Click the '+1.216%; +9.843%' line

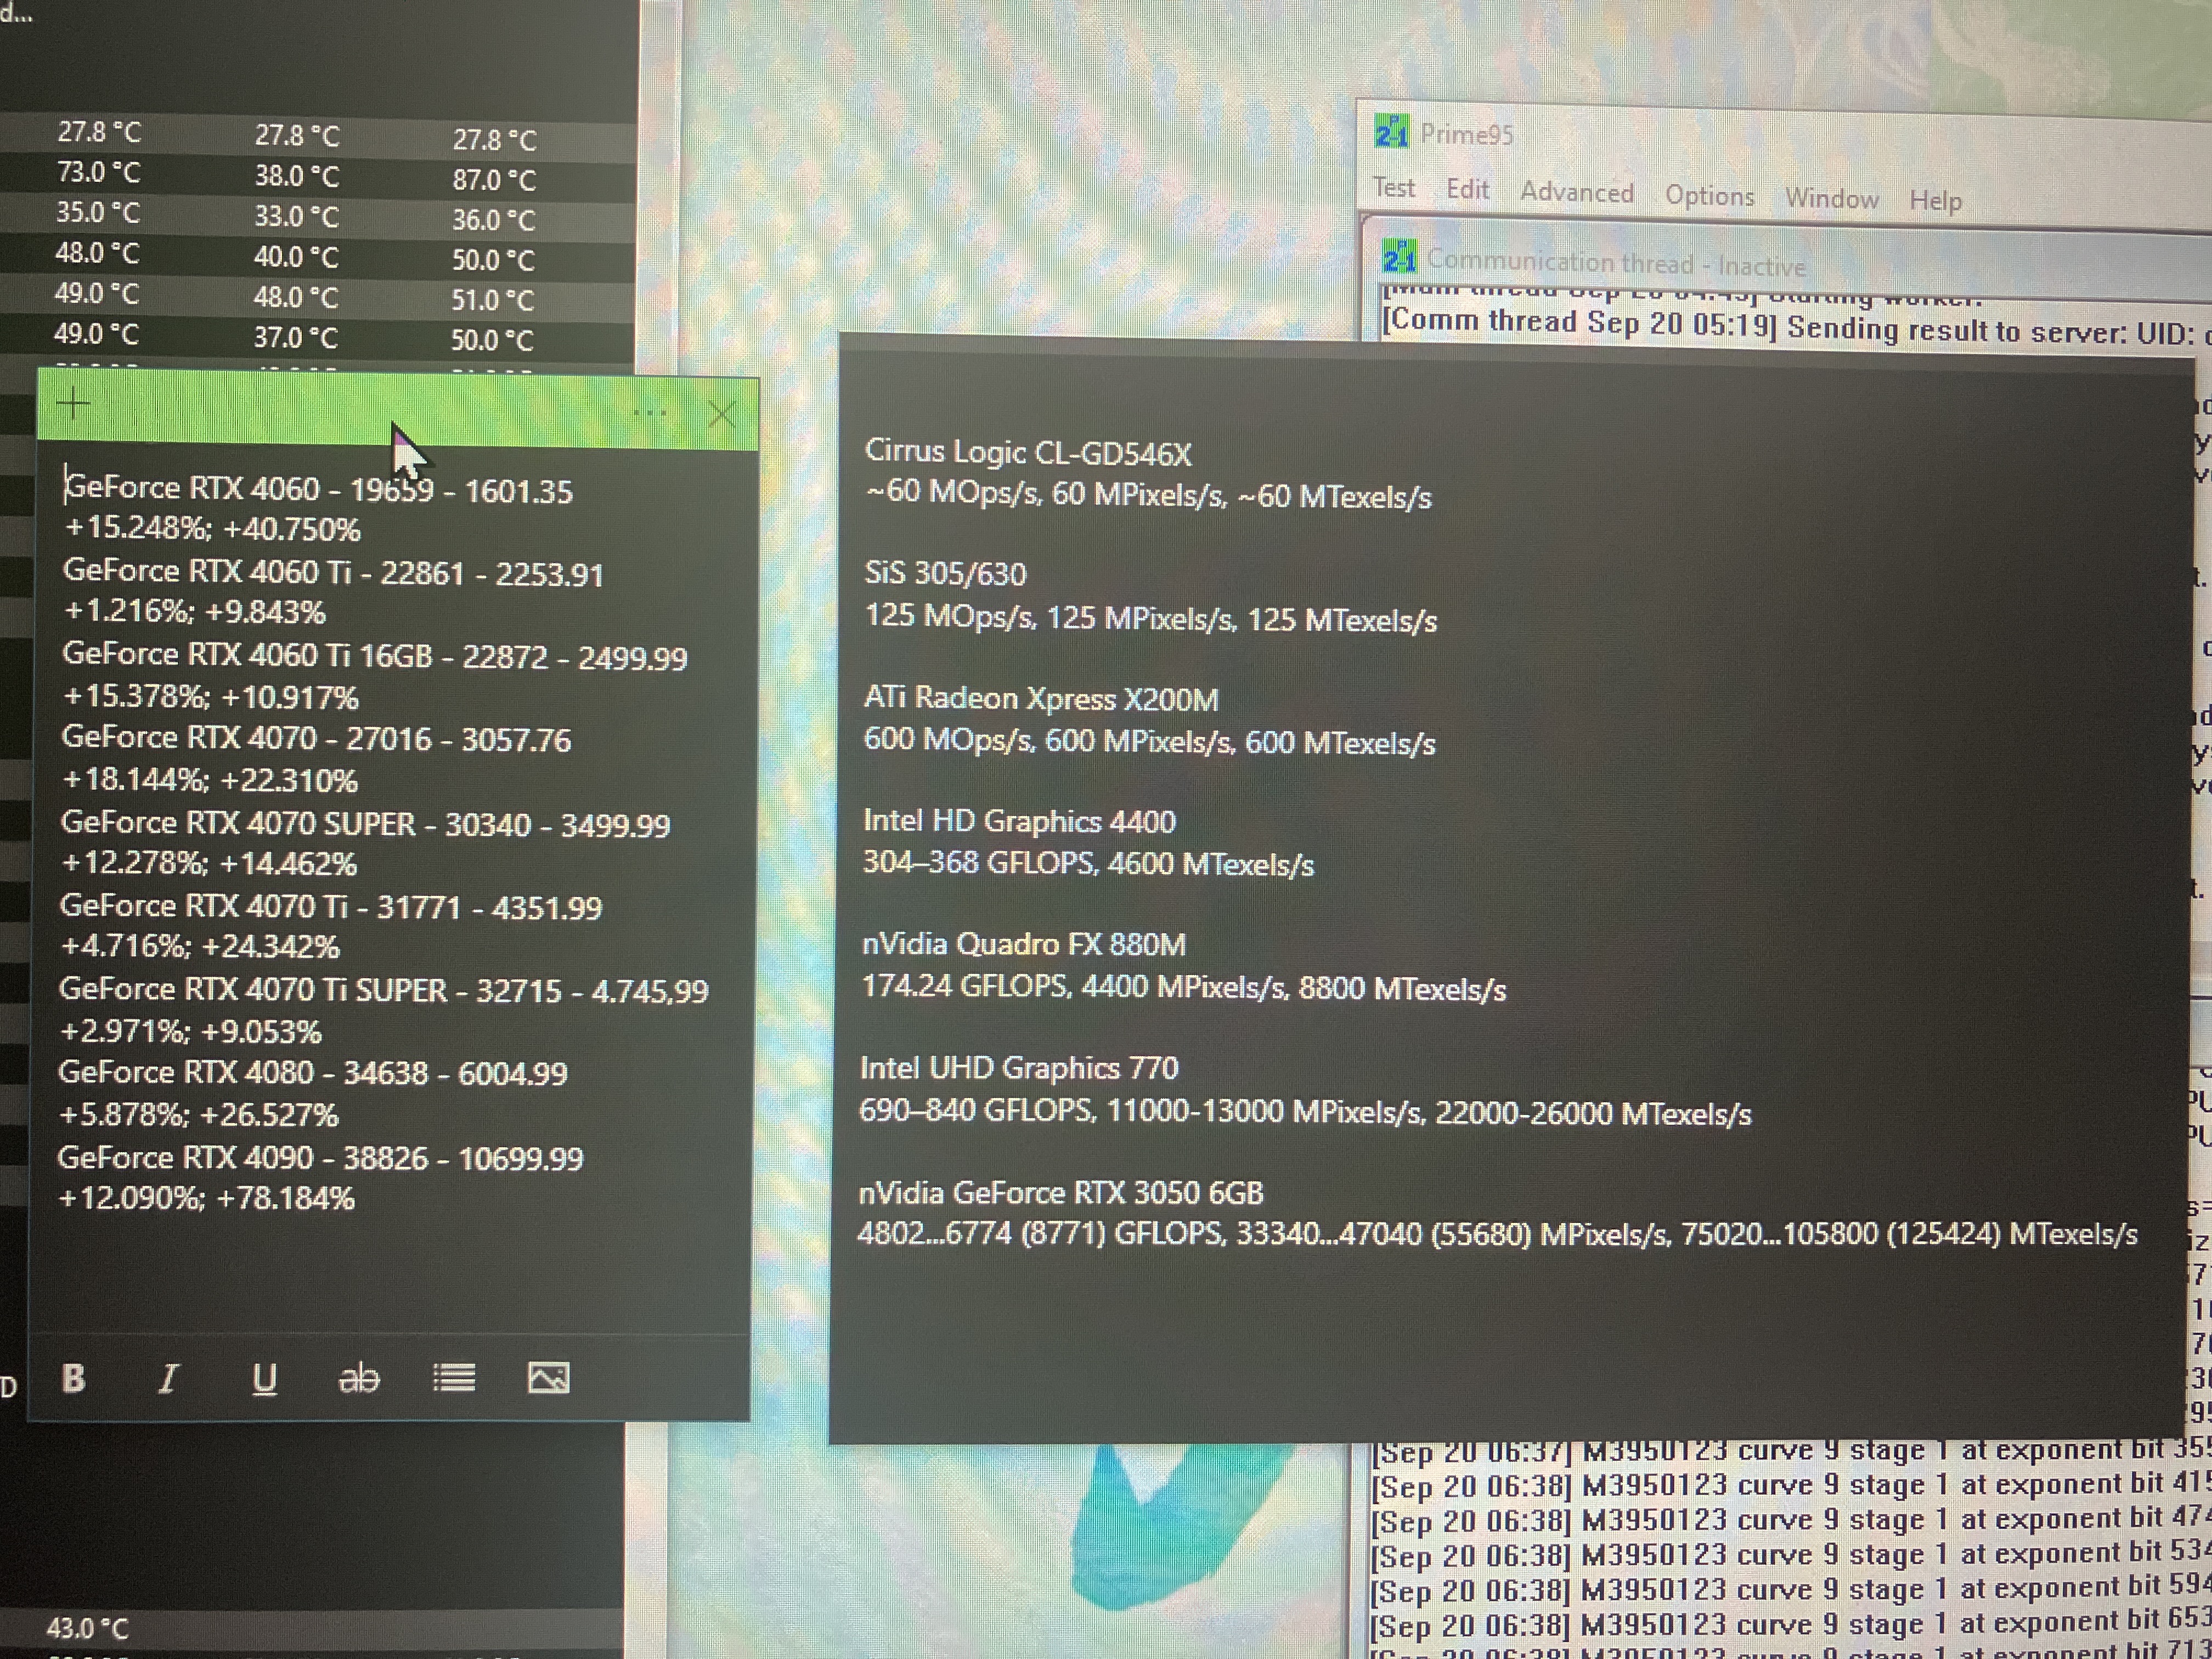coord(195,611)
